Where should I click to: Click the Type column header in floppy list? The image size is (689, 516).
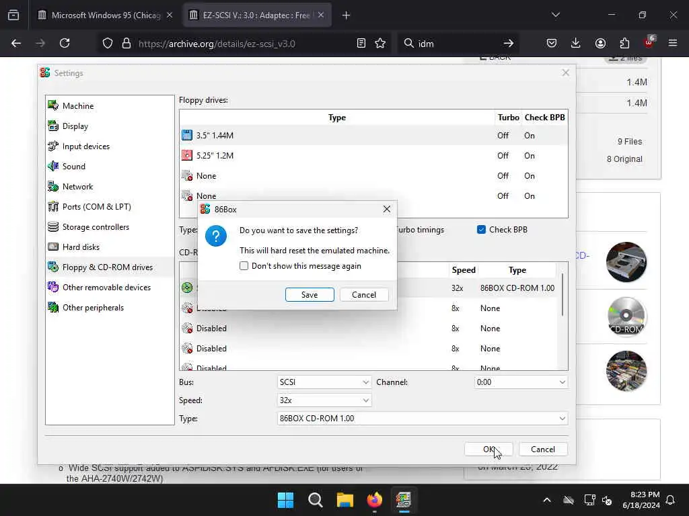(337, 117)
